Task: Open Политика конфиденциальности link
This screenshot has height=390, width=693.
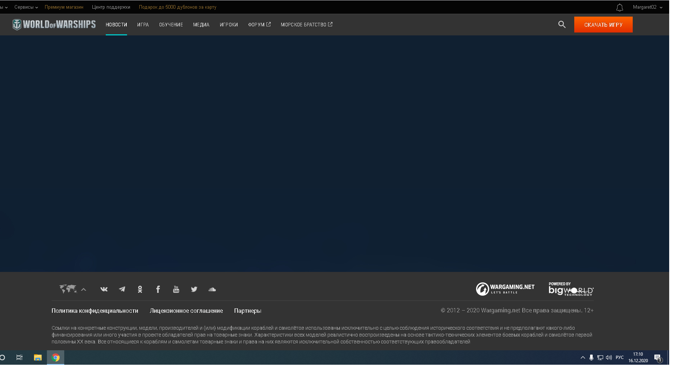Action: [95, 311]
